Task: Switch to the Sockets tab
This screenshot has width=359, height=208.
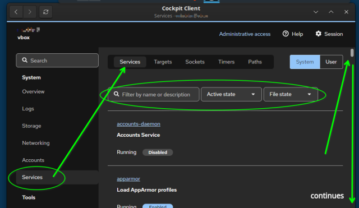Action: 195,62
